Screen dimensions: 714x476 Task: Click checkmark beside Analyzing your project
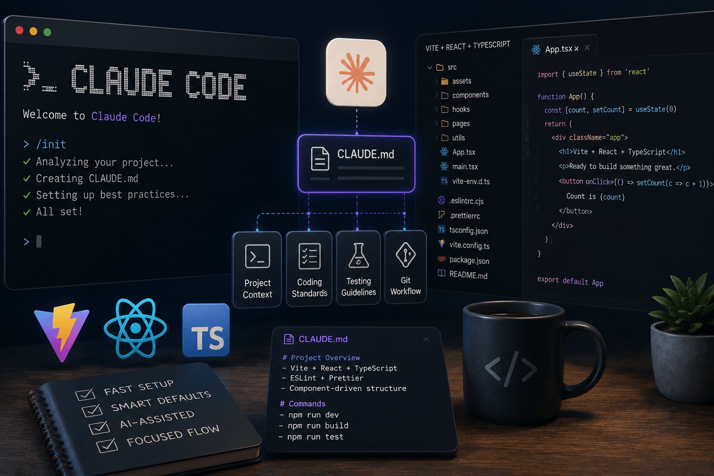pos(27,162)
